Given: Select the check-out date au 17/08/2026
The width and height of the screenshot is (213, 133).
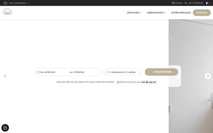Looking at the screenshot, I should pos(77,72).
